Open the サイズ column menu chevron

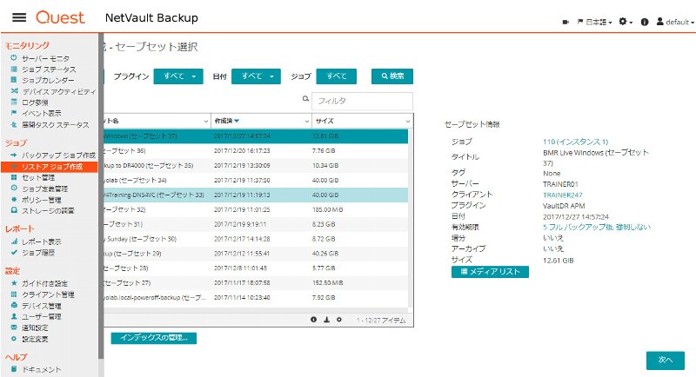point(408,121)
